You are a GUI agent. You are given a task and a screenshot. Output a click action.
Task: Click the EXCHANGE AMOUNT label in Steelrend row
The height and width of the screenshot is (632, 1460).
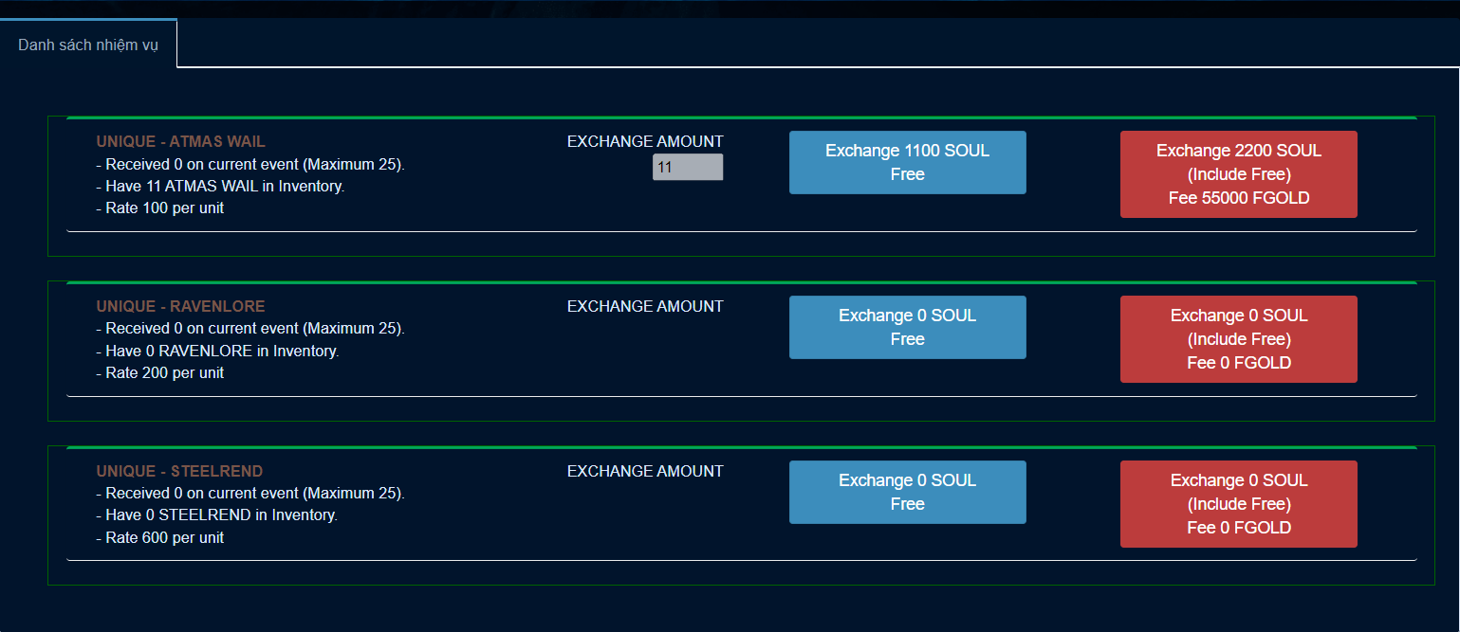645,471
